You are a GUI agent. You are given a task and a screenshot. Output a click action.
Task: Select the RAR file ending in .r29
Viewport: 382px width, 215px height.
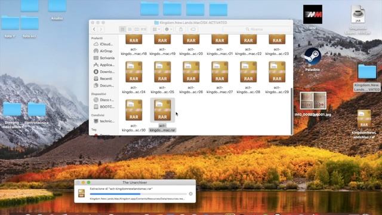[x=277, y=72]
